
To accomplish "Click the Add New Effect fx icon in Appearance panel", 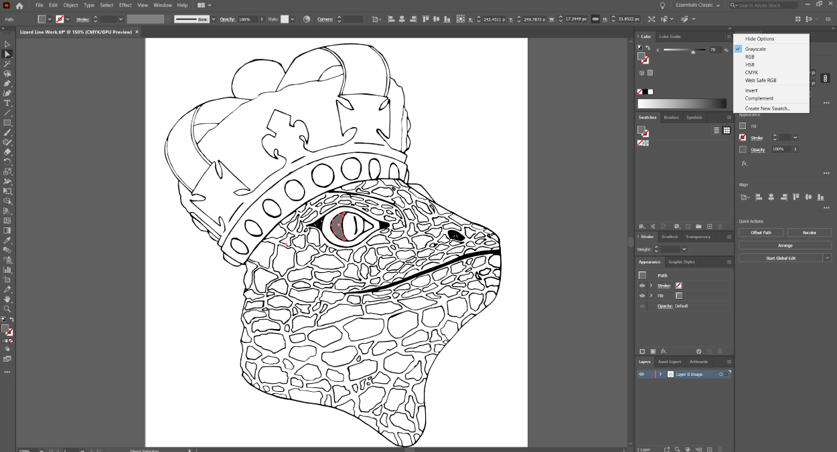I will click(664, 351).
